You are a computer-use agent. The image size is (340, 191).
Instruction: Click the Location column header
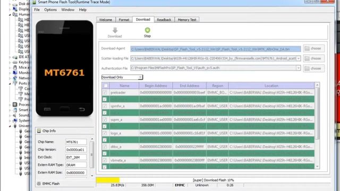click(x=271, y=86)
